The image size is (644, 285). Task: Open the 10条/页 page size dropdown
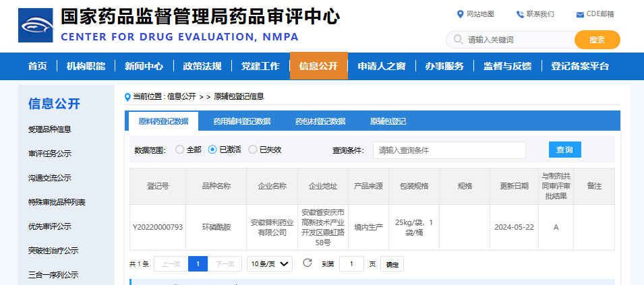(x=269, y=263)
